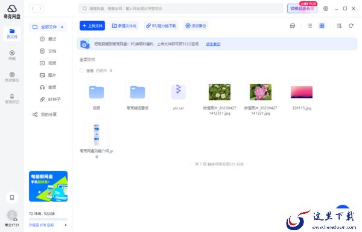The height and width of the screenshot is (232, 362).
Task: Click the 上传文件 upload button
Action: tap(92, 25)
